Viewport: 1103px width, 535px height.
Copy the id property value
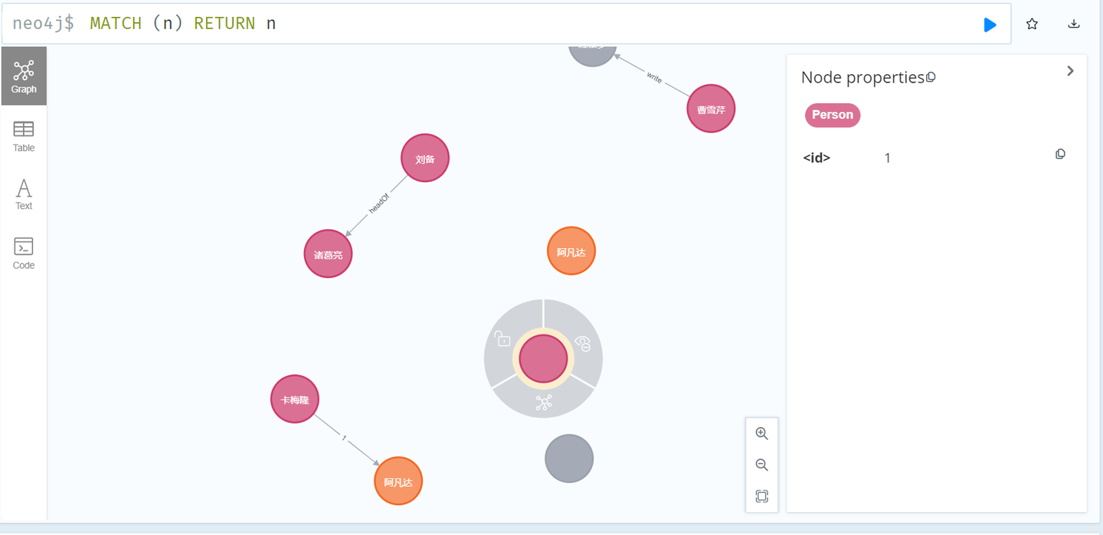tap(1060, 154)
